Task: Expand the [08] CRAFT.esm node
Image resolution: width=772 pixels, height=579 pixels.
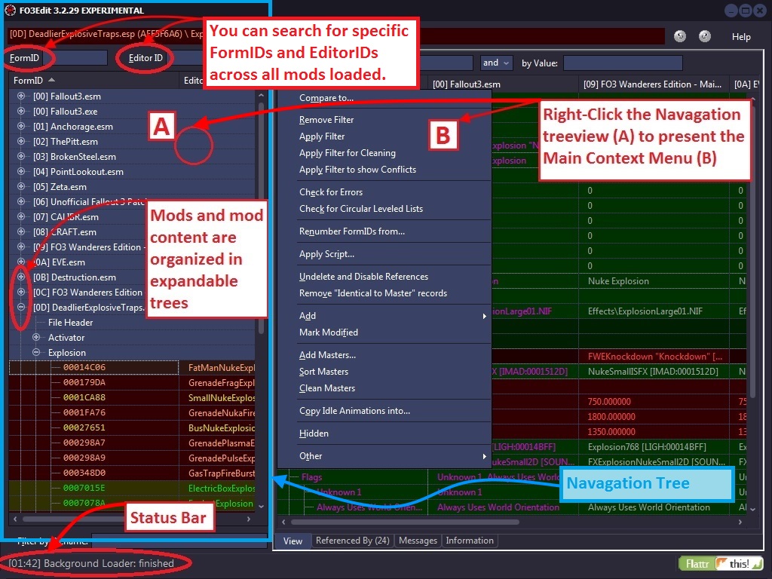Action: [x=21, y=232]
